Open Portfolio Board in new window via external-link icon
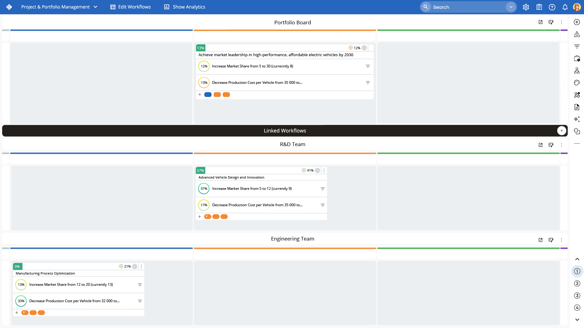 [541, 22]
